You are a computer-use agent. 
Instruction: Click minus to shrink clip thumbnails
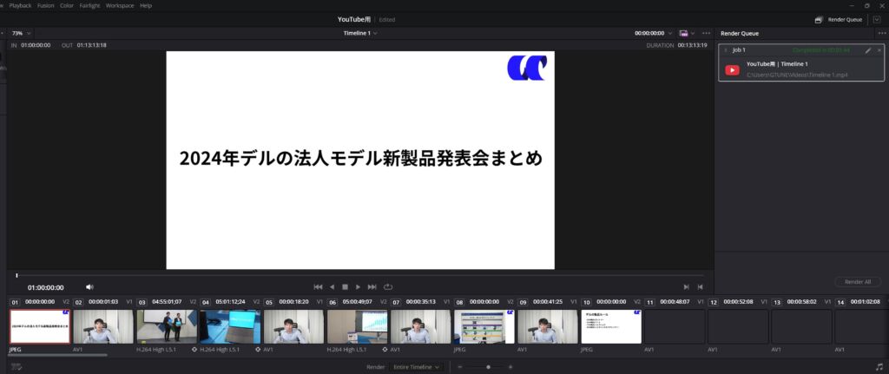460,367
